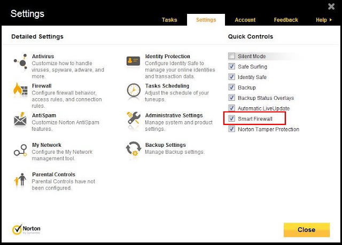Click the Firewall flame icon

tap(20, 90)
